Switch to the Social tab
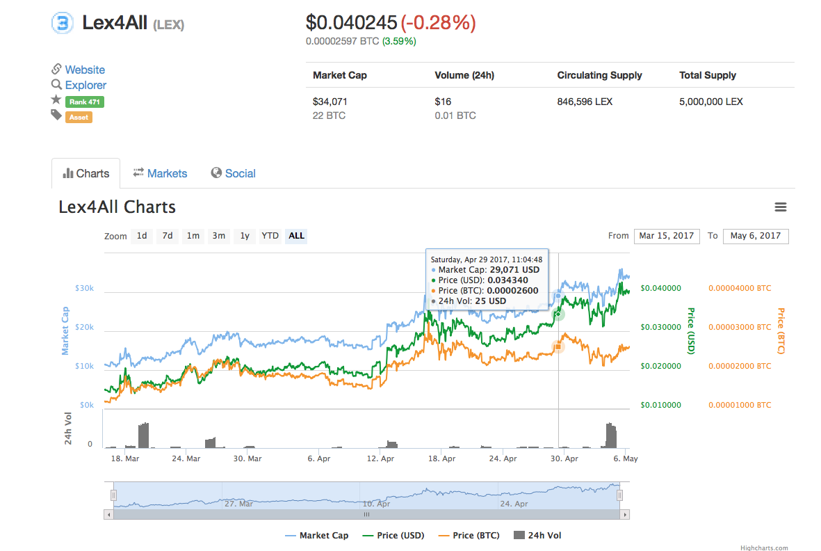The image size is (821, 551). [x=234, y=173]
